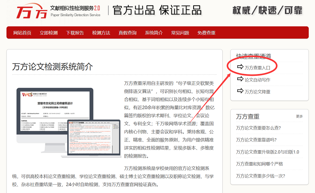Image resolution: width=315 pixels, height=193 pixels.
Task: Click arrow icon beside 万方查重入口
Action: [x=240, y=67]
